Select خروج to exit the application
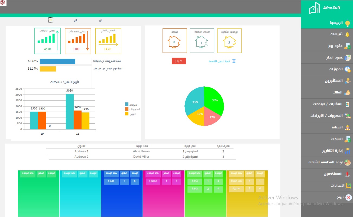This screenshot has height=217, width=353. click(341, 197)
